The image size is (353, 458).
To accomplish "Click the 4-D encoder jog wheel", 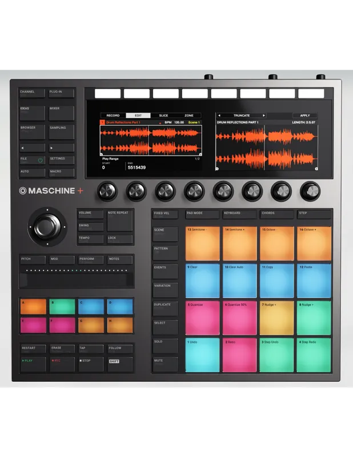I will click(47, 227).
